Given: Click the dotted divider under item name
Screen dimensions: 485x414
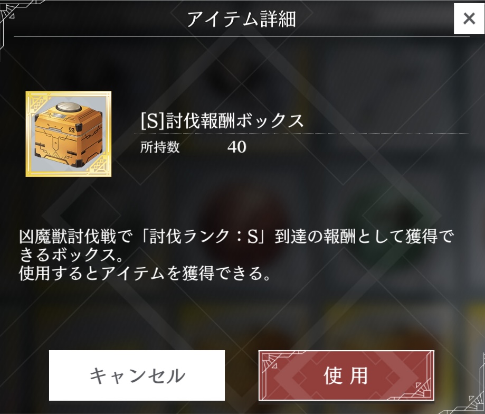Looking at the screenshot, I should click(302, 134).
